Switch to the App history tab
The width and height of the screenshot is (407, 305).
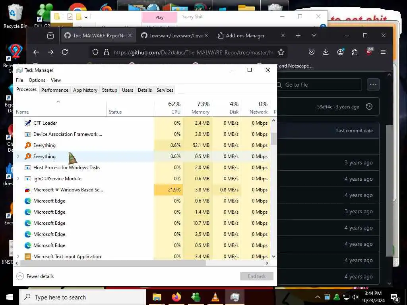85,90
